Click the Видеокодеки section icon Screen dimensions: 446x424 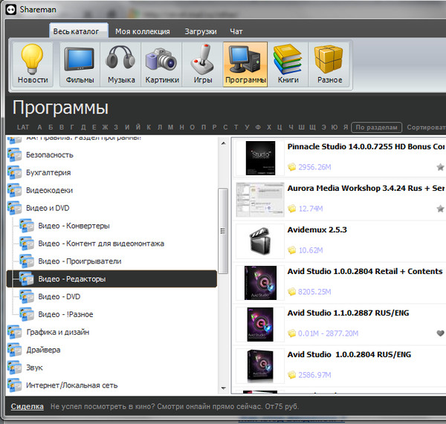point(15,190)
